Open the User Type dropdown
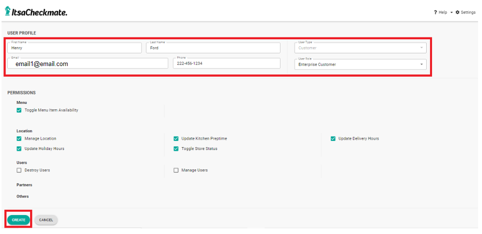This screenshot has height=234, width=482. point(360,48)
